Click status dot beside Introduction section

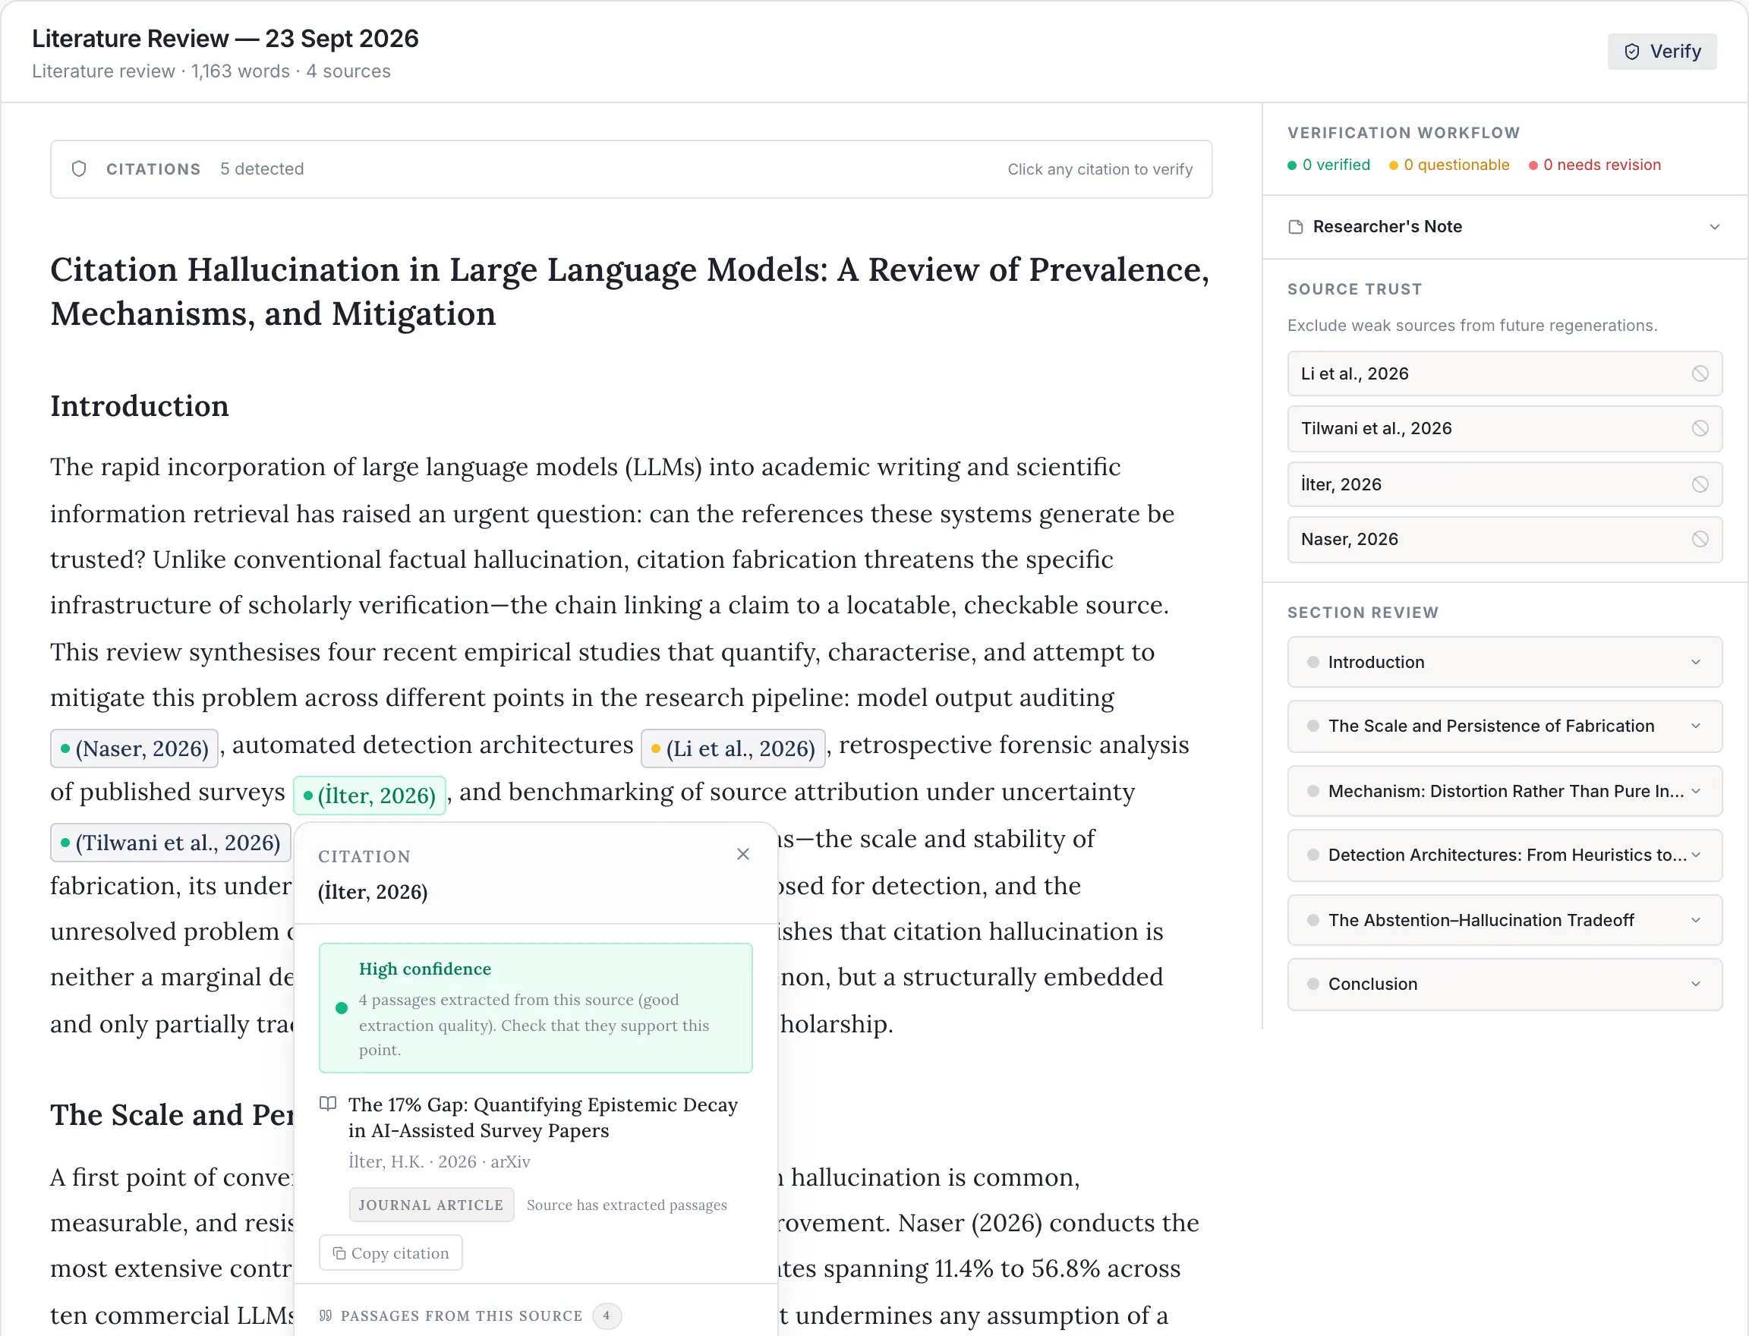coord(1313,662)
